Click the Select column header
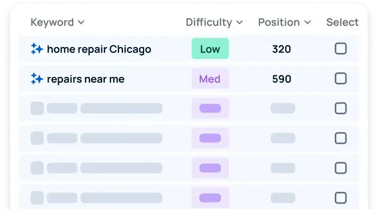This screenshot has height=209, width=377. tap(342, 22)
